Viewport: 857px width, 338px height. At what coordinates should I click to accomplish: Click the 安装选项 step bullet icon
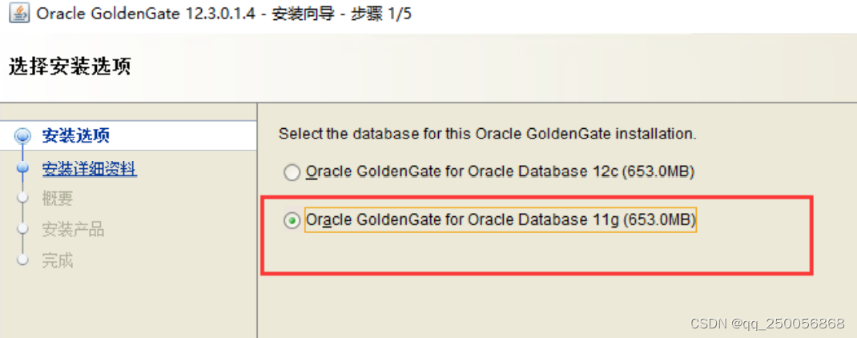23,136
